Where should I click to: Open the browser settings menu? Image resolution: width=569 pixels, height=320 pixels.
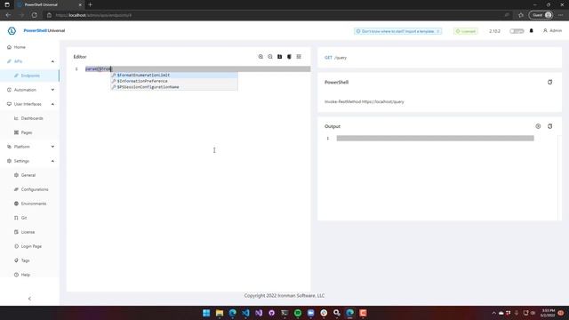[x=561, y=15]
